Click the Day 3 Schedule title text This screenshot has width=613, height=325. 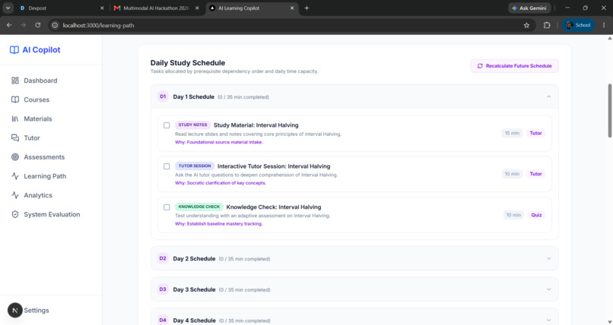click(x=194, y=289)
